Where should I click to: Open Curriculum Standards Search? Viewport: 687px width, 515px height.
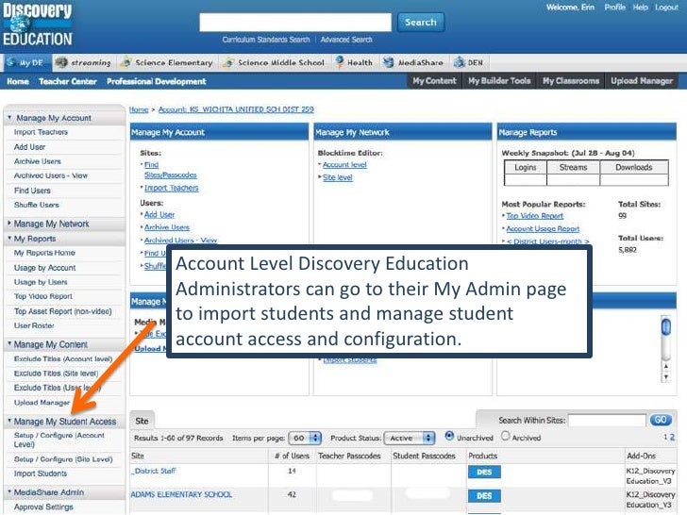pyautogui.click(x=266, y=40)
